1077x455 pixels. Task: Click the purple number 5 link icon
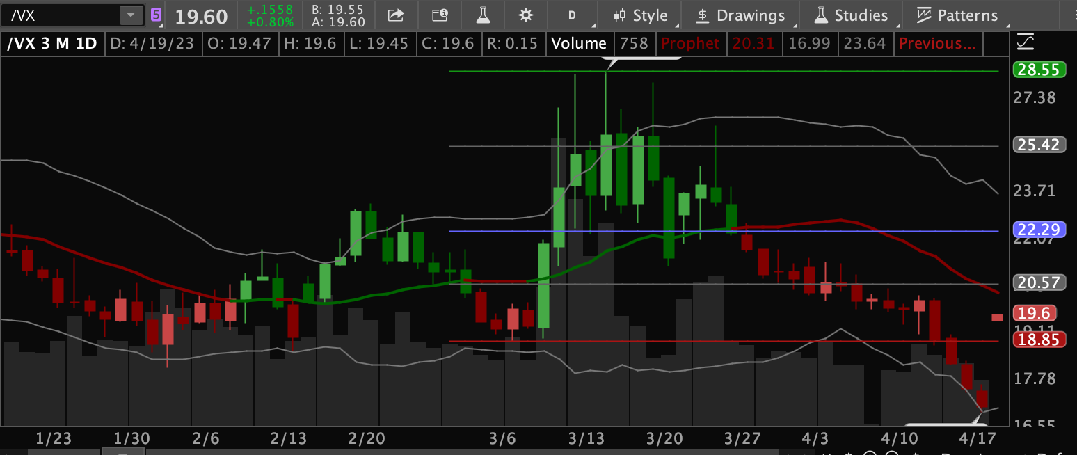(158, 15)
